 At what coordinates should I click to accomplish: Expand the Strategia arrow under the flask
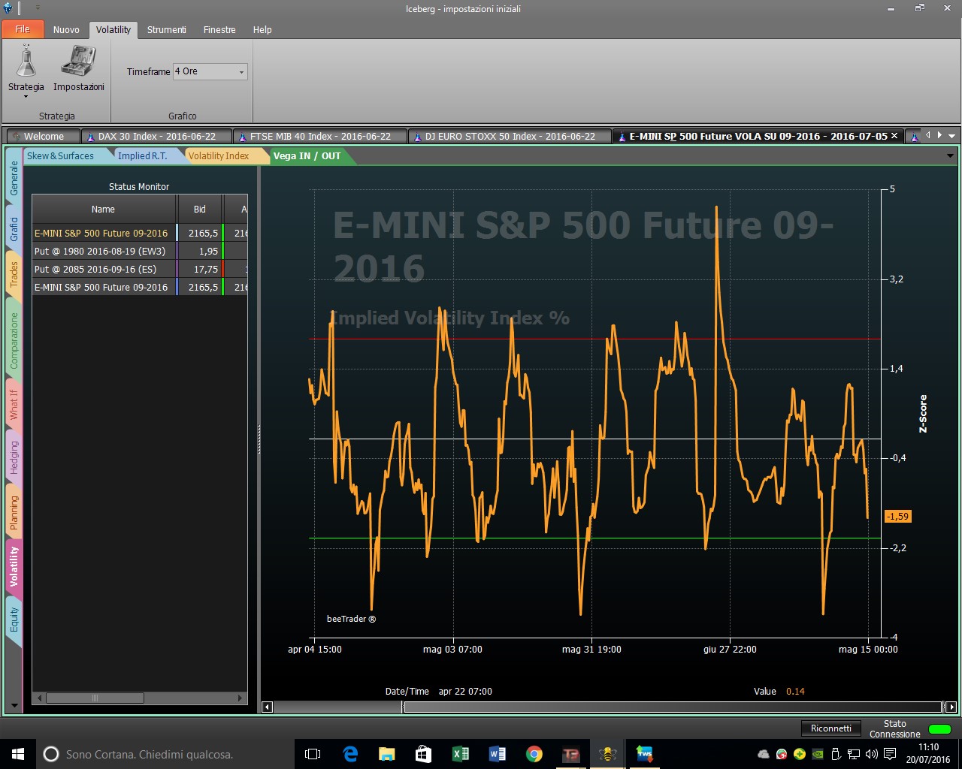click(x=26, y=96)
